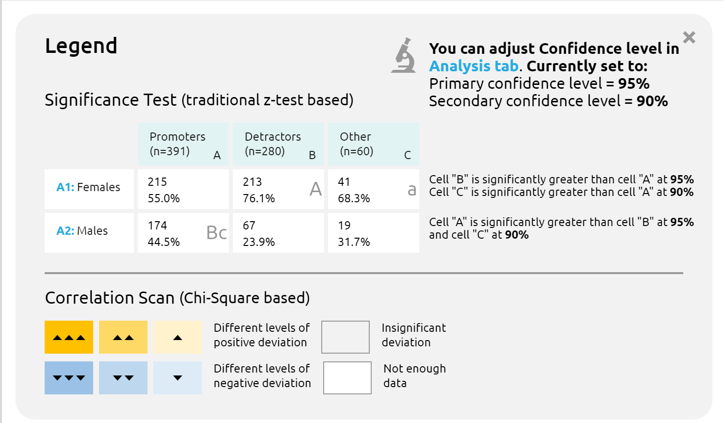Click the Males Promoters cell showing 44.5%
Screen dimensions: 724x423
pyautogui.click(x=183, y=233)
